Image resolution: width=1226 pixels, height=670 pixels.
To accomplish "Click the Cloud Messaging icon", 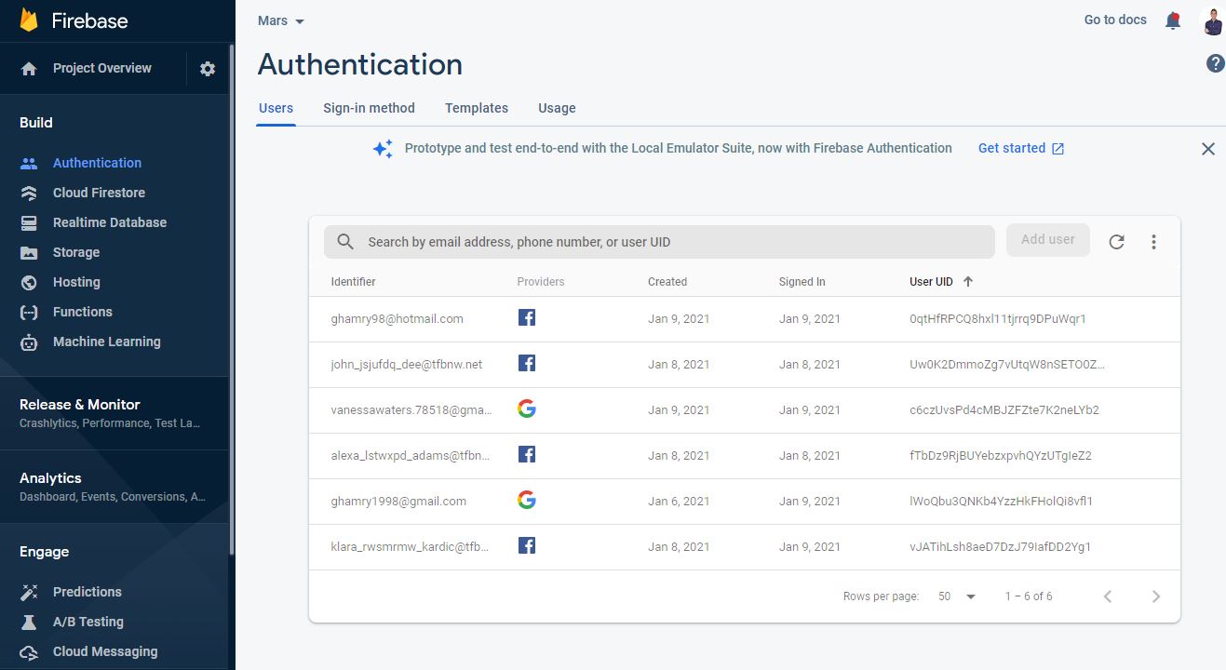I will pos(29,651).
